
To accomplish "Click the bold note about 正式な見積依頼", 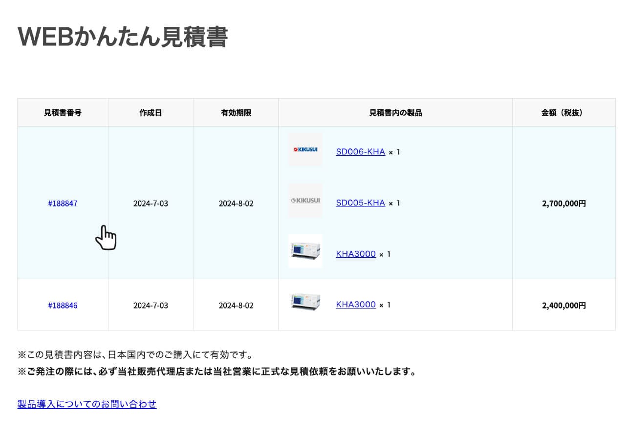I will (x=217, y=372).
